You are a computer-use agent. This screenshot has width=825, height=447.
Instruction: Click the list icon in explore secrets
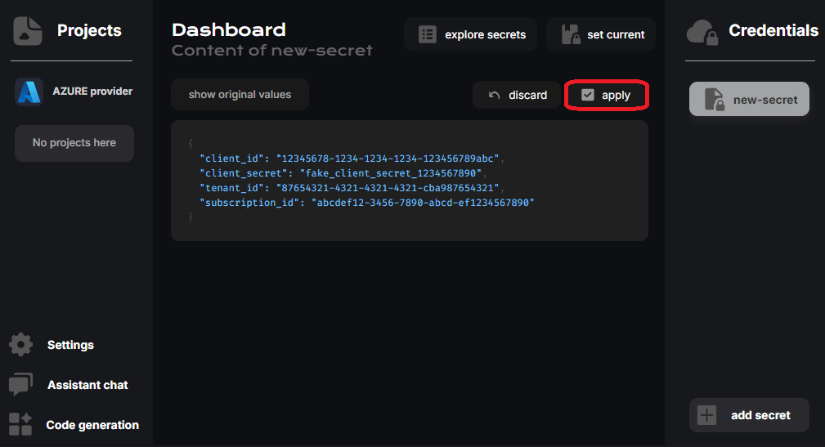(x=427, y=34)
